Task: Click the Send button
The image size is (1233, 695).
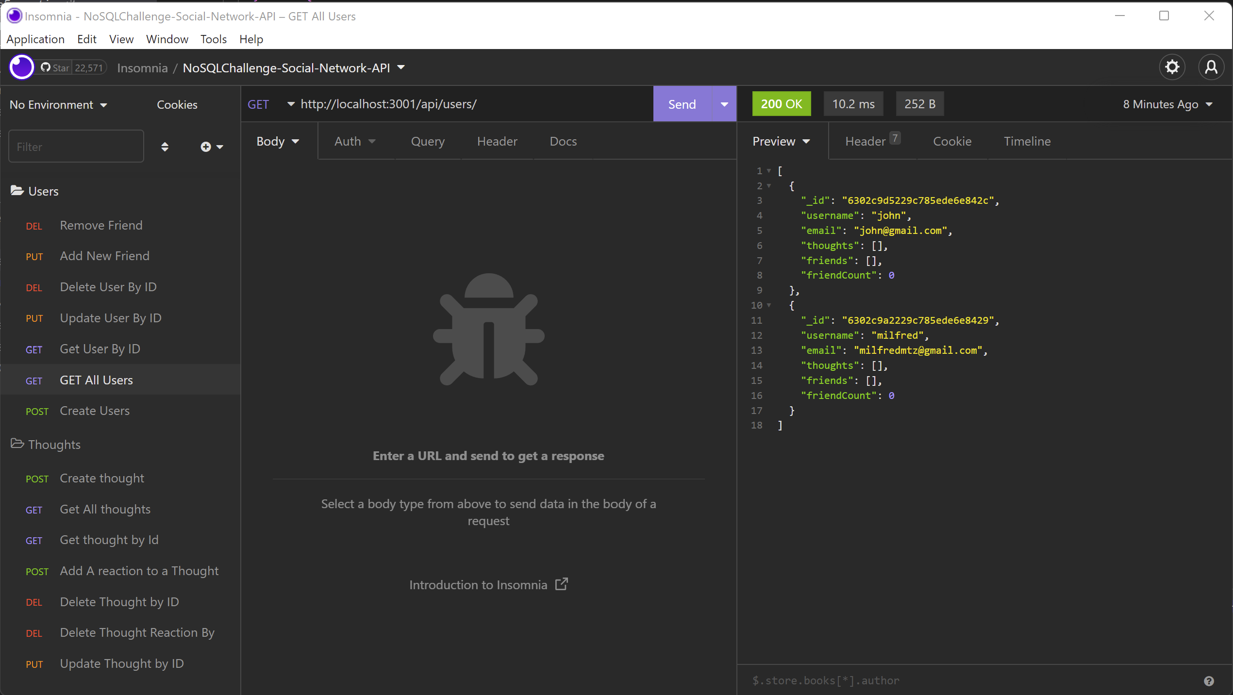Action: [x=681, y=103]
